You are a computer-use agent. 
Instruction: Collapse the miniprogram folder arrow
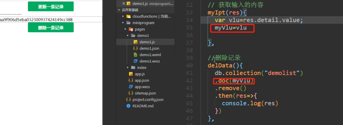coord(123,23)
